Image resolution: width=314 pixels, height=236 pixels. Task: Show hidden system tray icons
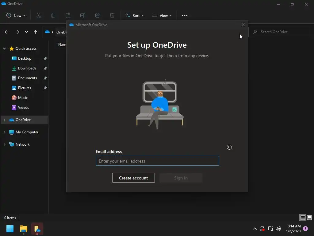click(255, 229)
